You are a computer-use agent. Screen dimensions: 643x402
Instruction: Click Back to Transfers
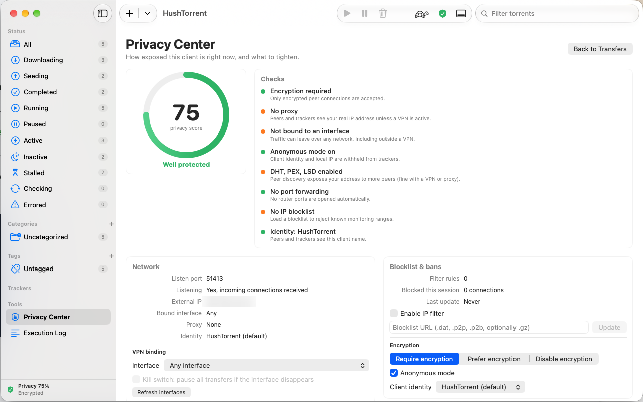[600, 49]
